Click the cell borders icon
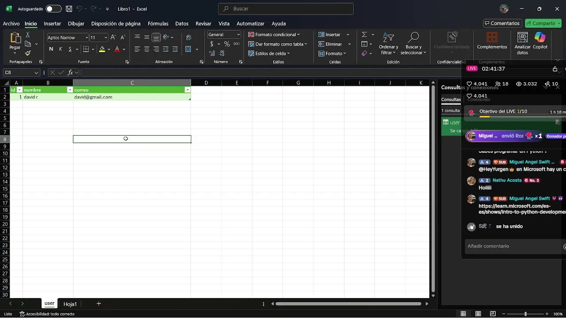Viewport: 566px width, 318px height. (x=86, y=49)
